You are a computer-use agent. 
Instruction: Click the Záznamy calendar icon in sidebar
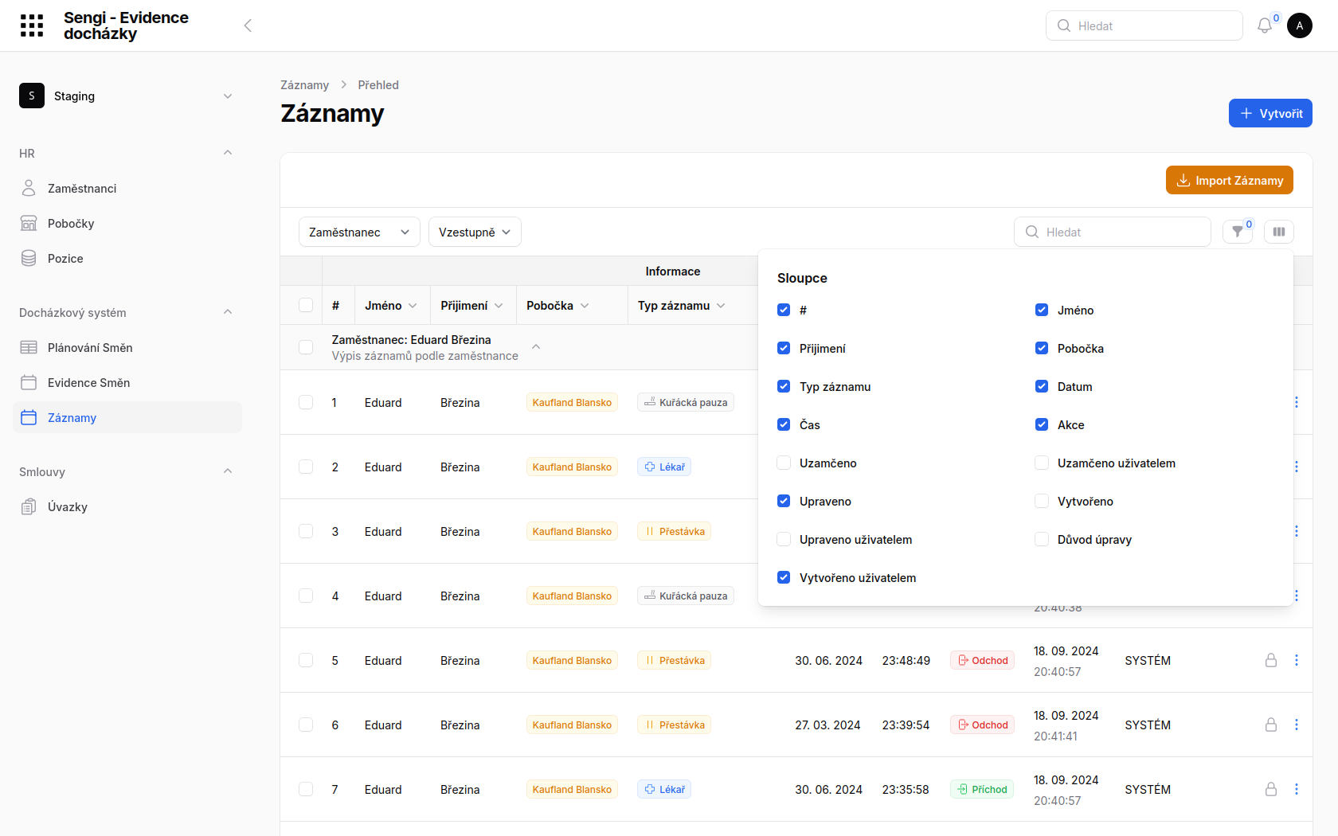pos(29,417)
